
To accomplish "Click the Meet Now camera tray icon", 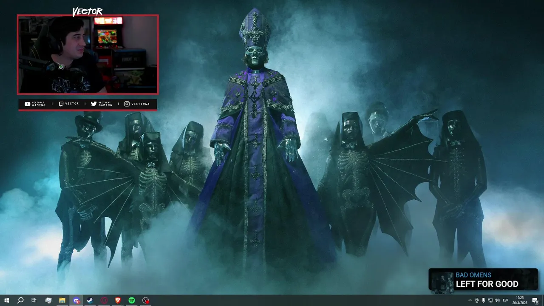I will tap(477, 300).
